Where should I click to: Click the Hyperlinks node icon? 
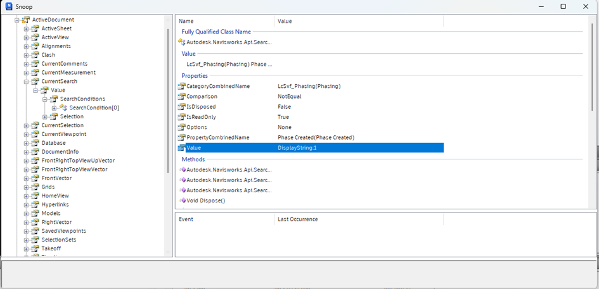[35, 204]
